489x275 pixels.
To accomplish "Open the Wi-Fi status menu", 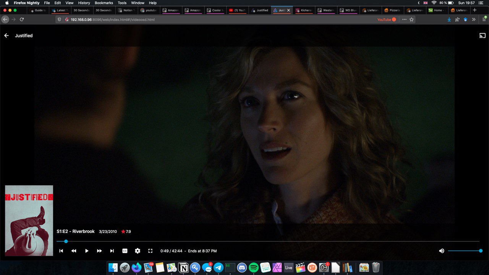I will pyautogui.click(x=434, y=3).
